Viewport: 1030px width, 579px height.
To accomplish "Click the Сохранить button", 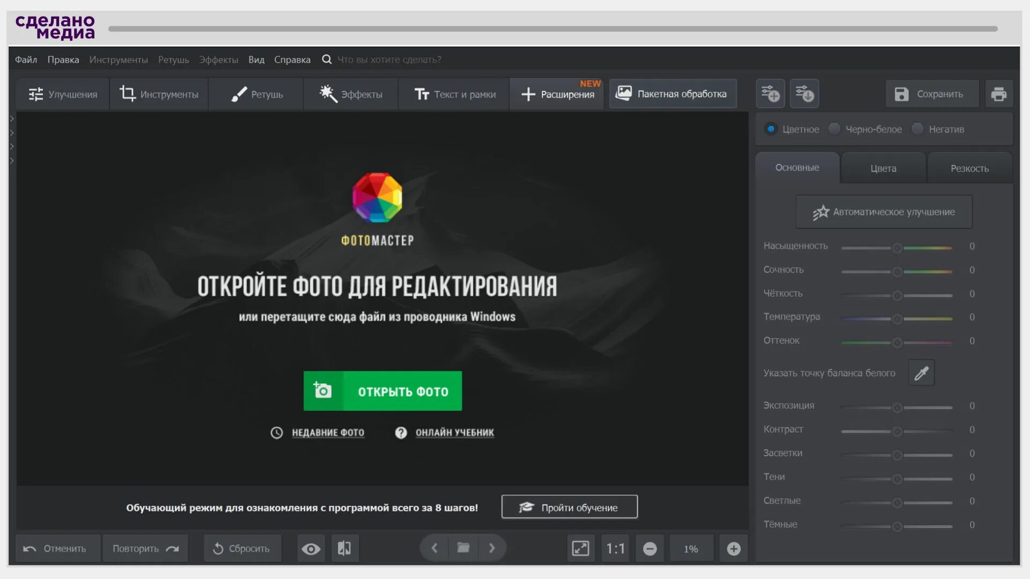I will click(932, 94).
